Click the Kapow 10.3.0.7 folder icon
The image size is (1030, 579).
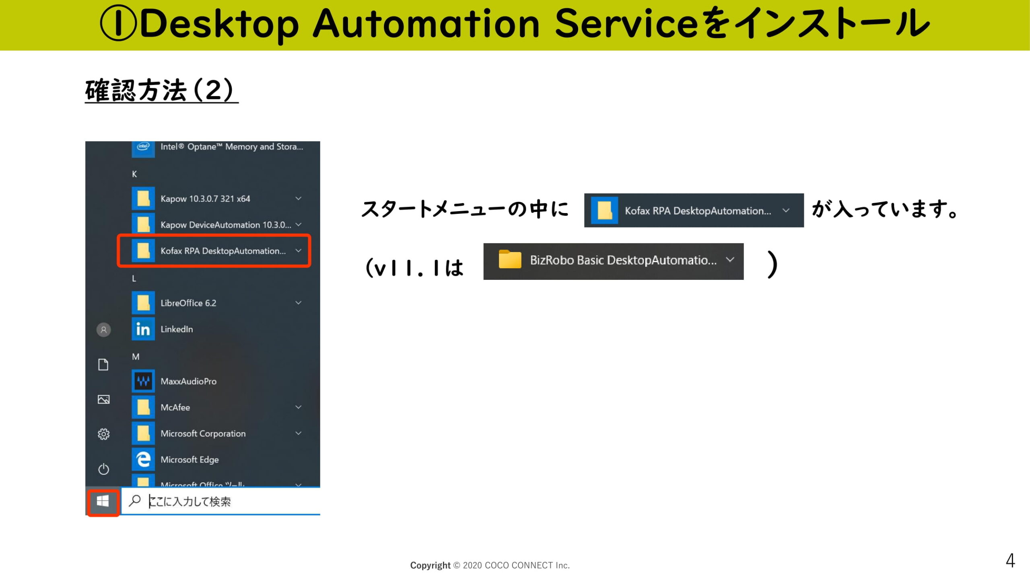point(143,199)
